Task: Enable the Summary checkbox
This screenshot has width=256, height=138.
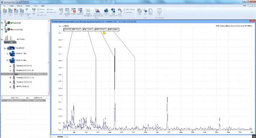Action: tap(124, 12)
